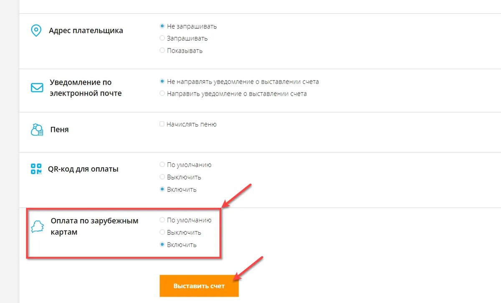Set foreign cards payment to 'Выключить'
The height and width of the screenshot is (303, 501).
pos(162,232)
